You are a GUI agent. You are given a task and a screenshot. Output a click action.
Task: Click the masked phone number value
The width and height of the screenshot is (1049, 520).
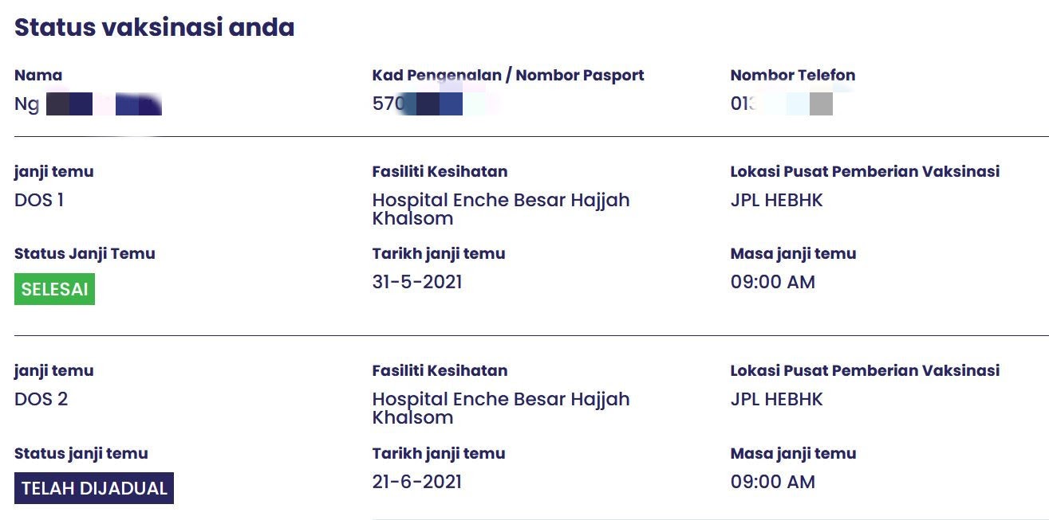(x=782, y=104)
